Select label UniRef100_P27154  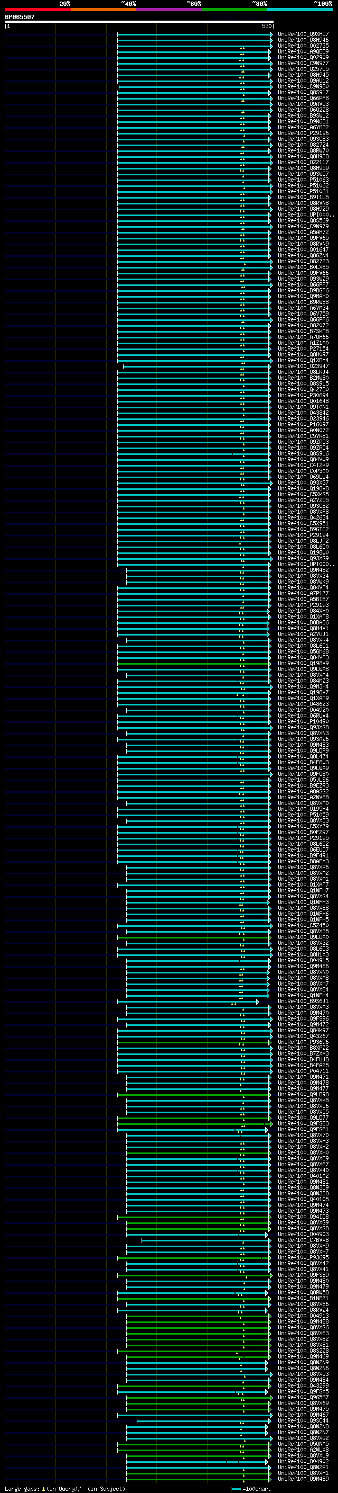[x=303, y=349]
